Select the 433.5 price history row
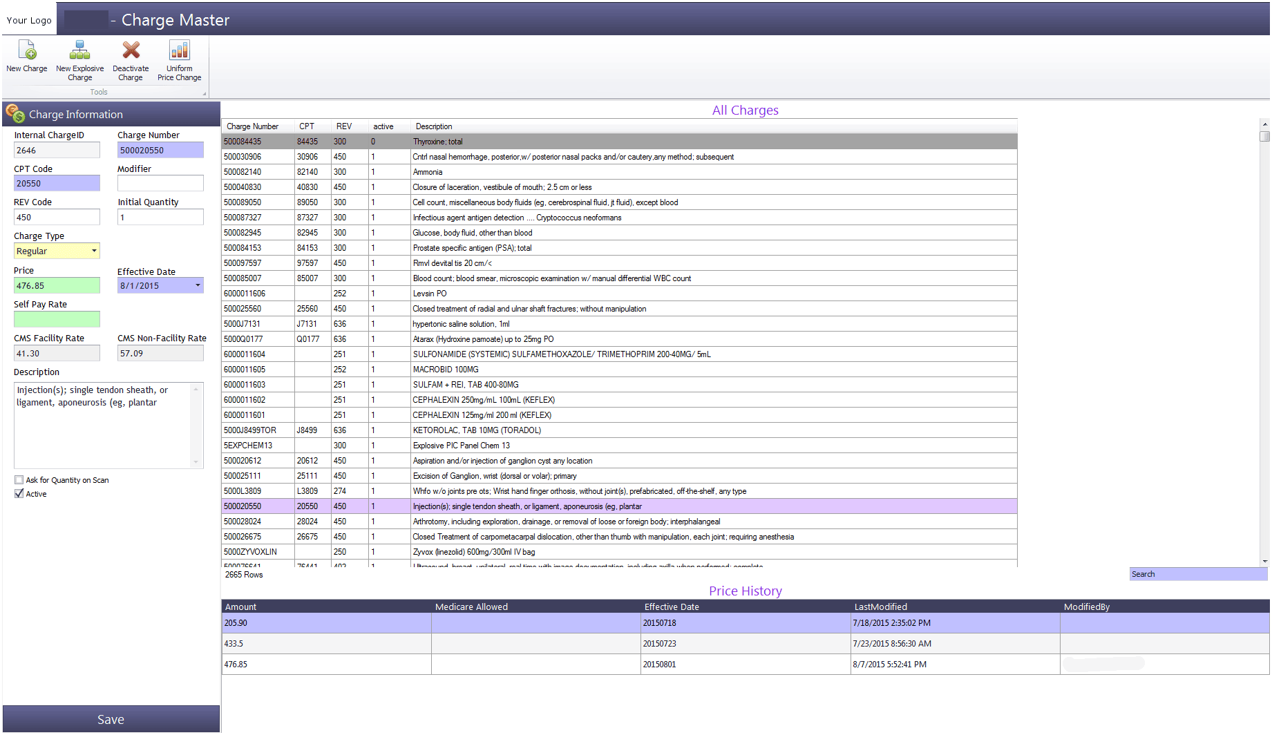 click(x=746, y=644)
